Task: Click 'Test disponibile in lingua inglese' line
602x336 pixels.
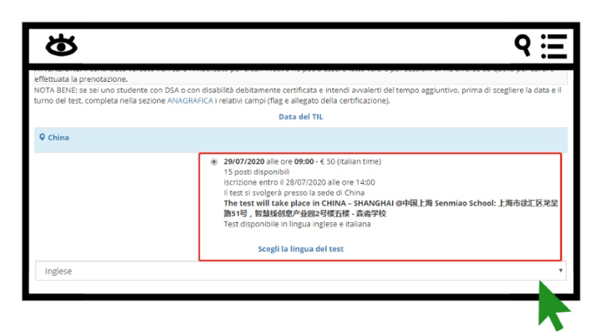Action: (x=297, y=224)
